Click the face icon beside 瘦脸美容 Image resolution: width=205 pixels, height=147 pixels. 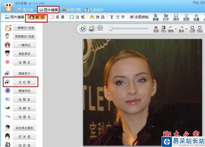coord(7,54)
